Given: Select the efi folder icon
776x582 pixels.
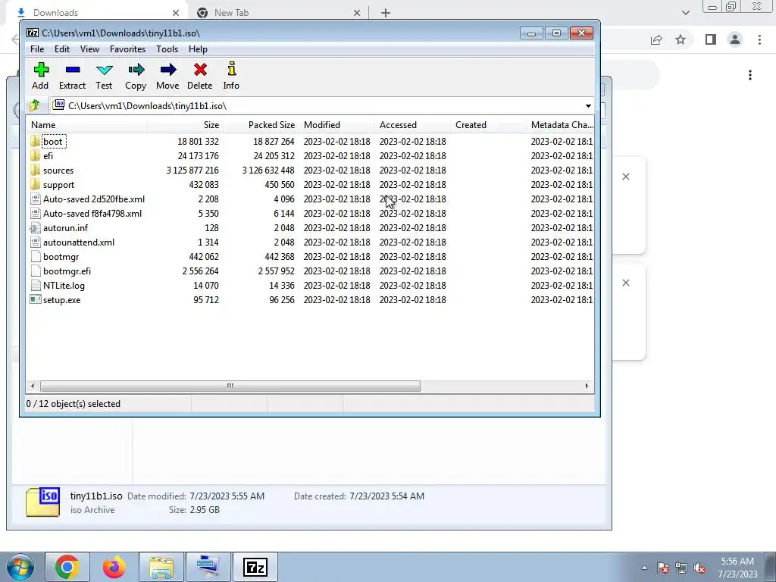Looking at the screenshot, I should point(35,156).
